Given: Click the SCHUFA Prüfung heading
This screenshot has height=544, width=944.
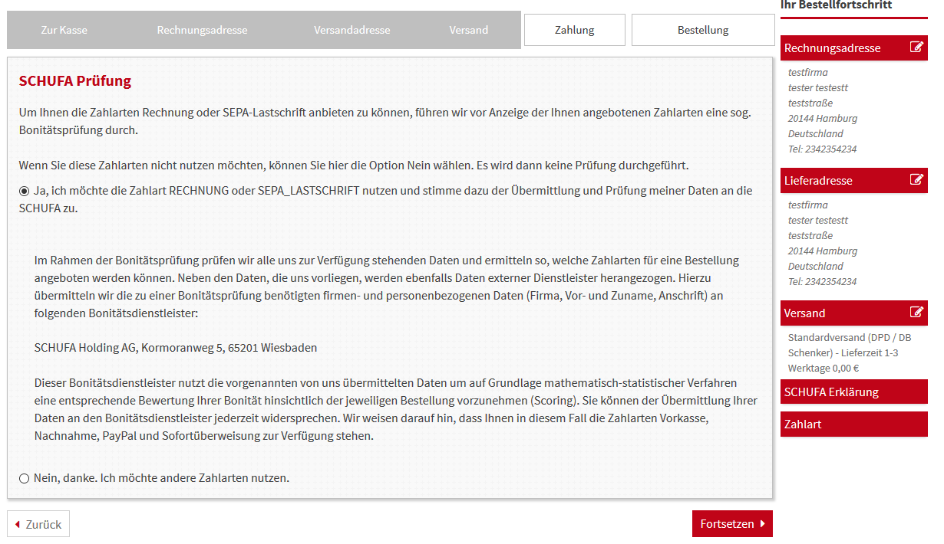Looking at the screenshot, I should (75, 81).
